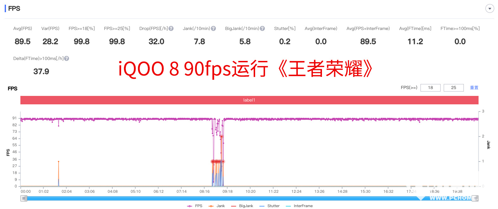Screen dimensions: 498x209
Task: Click the Jank value 7.8
Action: tap(200, 42)
